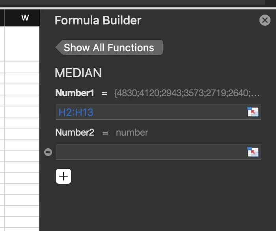Click the equals sign beside Number2
The height and width of the screenshot is (231, 276).
(105, 133)
